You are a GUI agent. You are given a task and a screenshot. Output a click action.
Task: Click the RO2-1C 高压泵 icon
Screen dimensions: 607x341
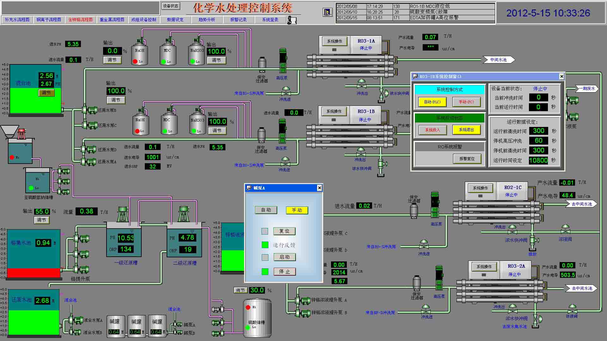[435, 205]
